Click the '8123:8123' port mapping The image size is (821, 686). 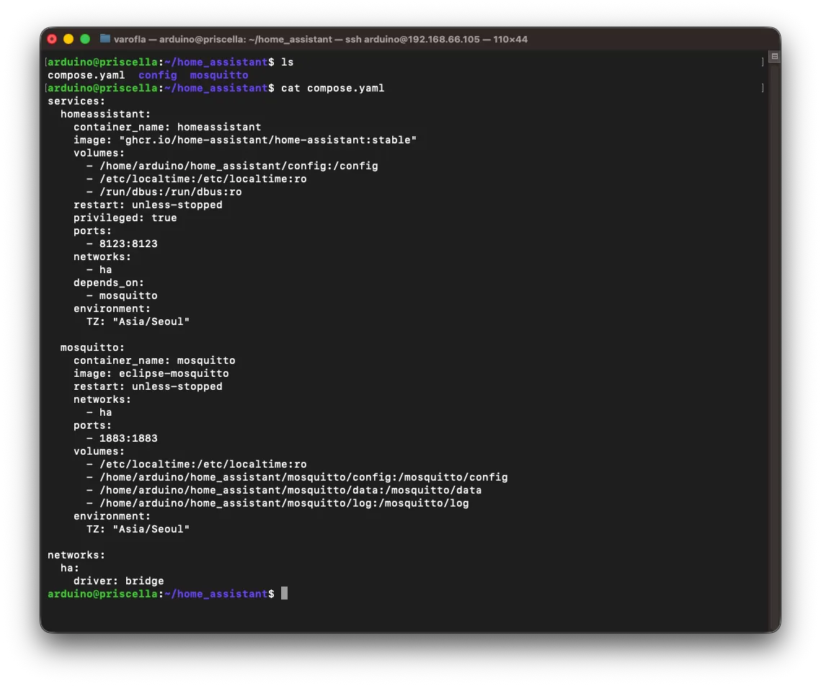point(128,244)
